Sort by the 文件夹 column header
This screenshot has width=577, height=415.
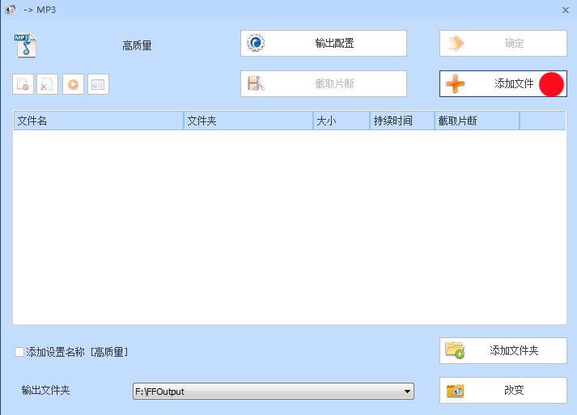click(x=248, y=121)
